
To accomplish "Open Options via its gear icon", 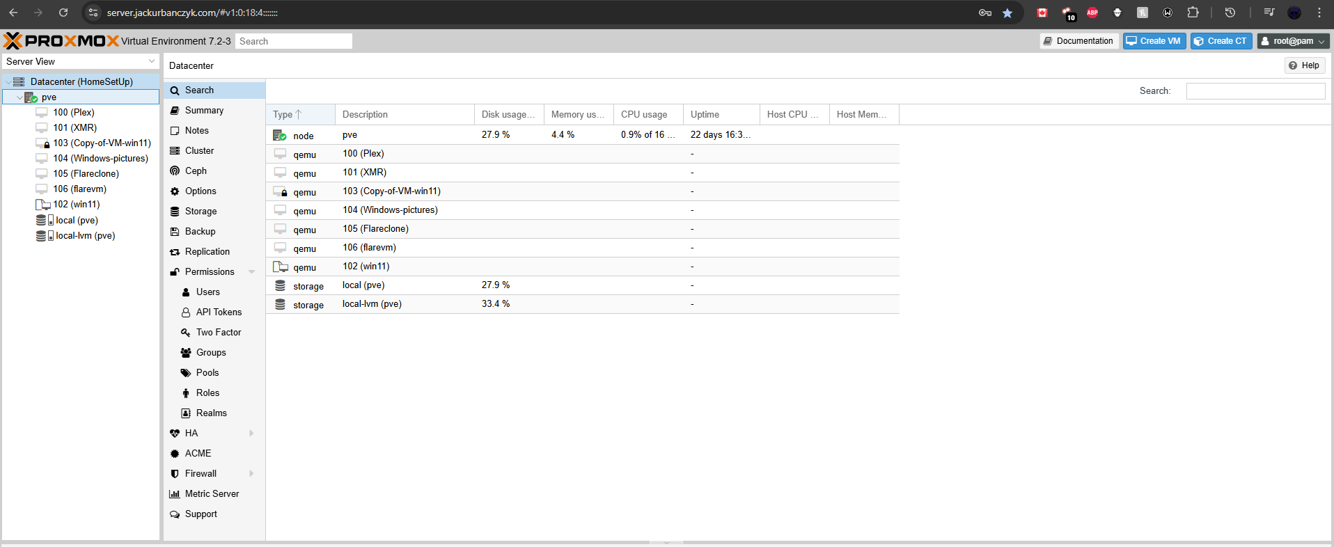I will (175, 191).
